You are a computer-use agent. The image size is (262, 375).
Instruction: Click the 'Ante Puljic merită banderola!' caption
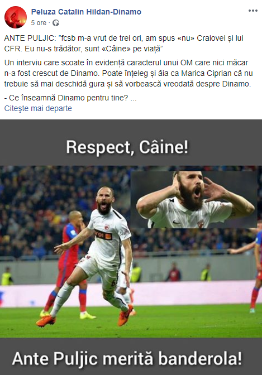pyautogui.click(x=127, y=359)
